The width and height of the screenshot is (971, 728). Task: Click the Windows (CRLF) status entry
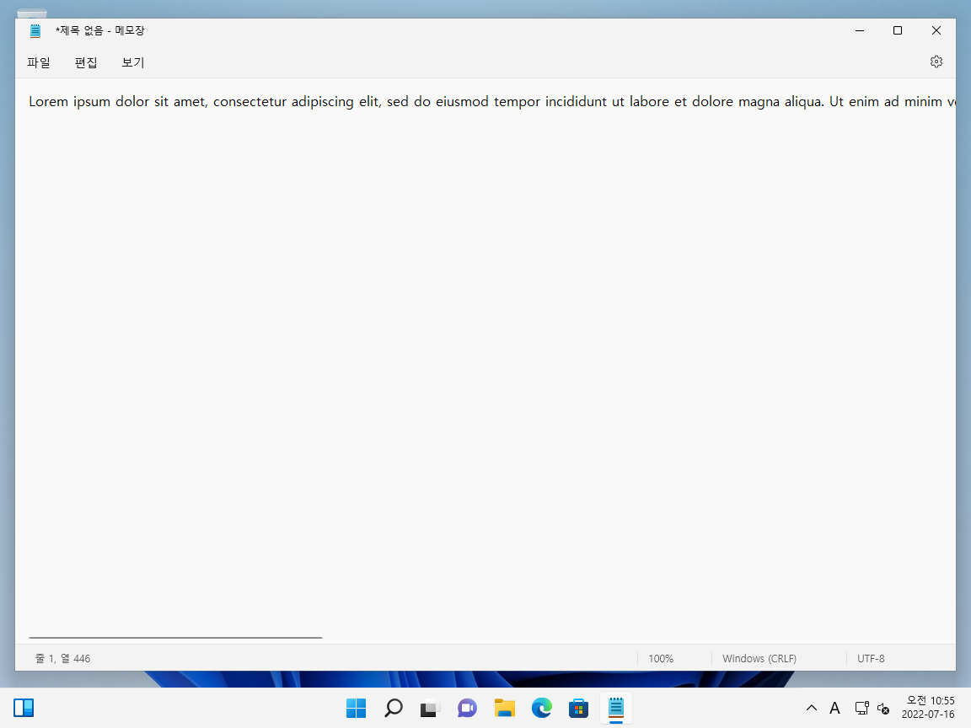point(759,659)
